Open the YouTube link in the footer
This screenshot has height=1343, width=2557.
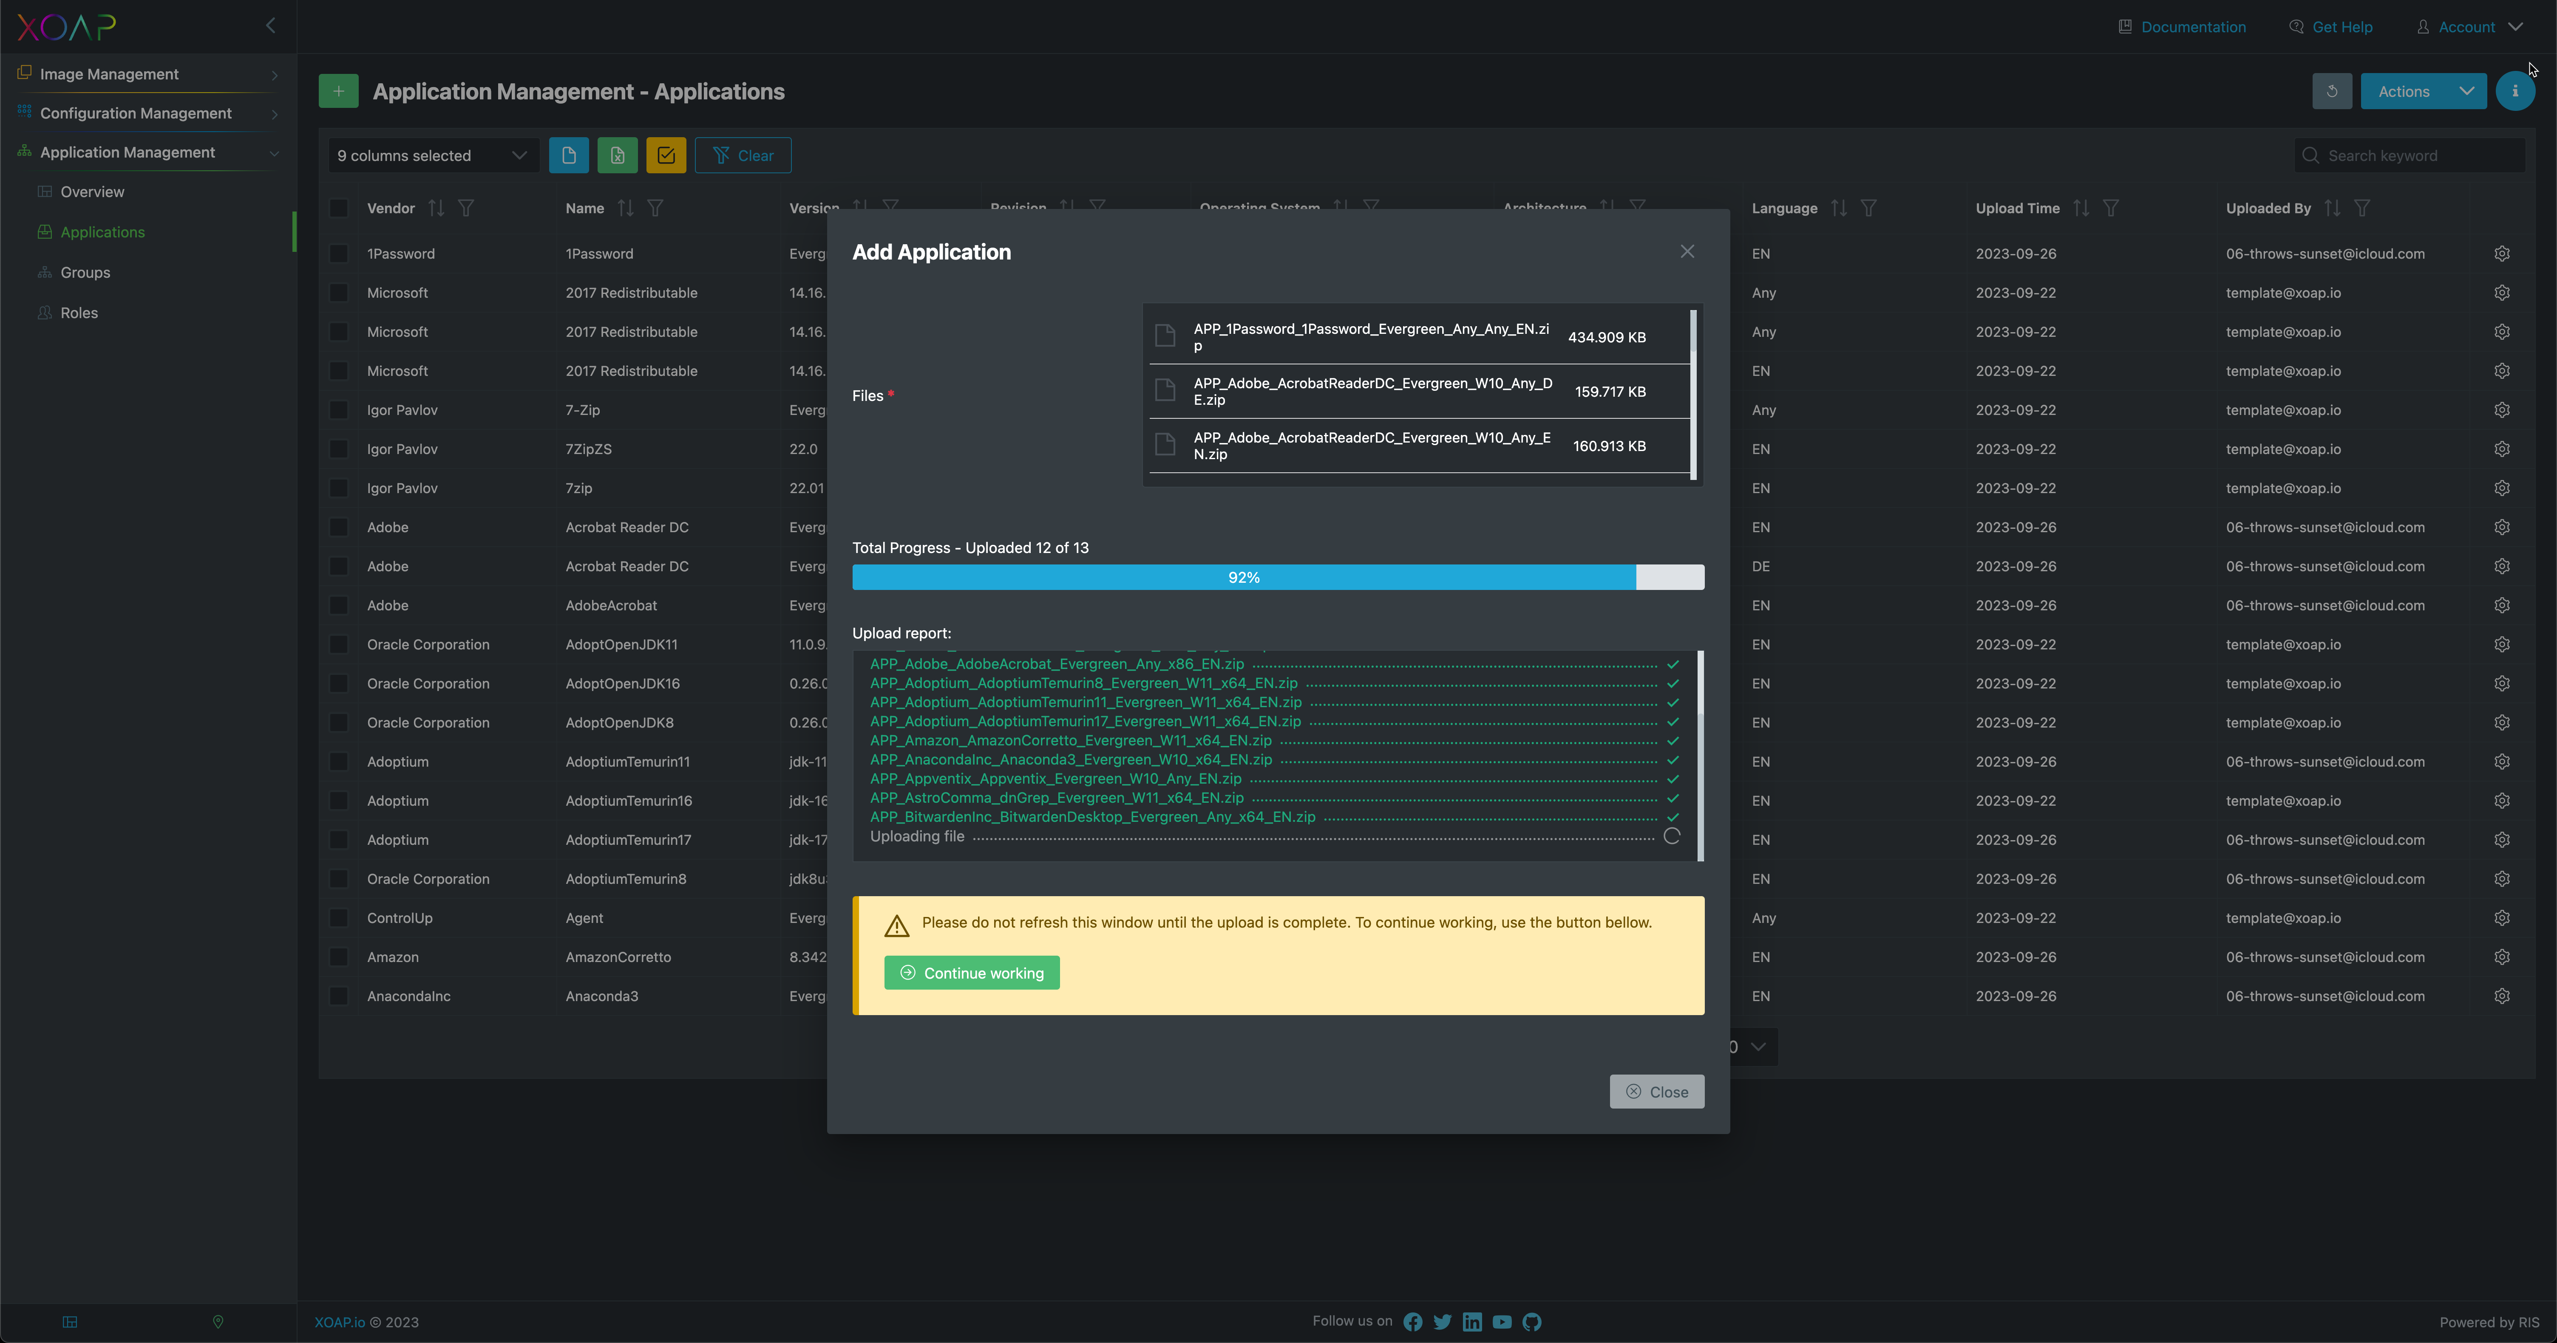[x=1502, y=1322]
